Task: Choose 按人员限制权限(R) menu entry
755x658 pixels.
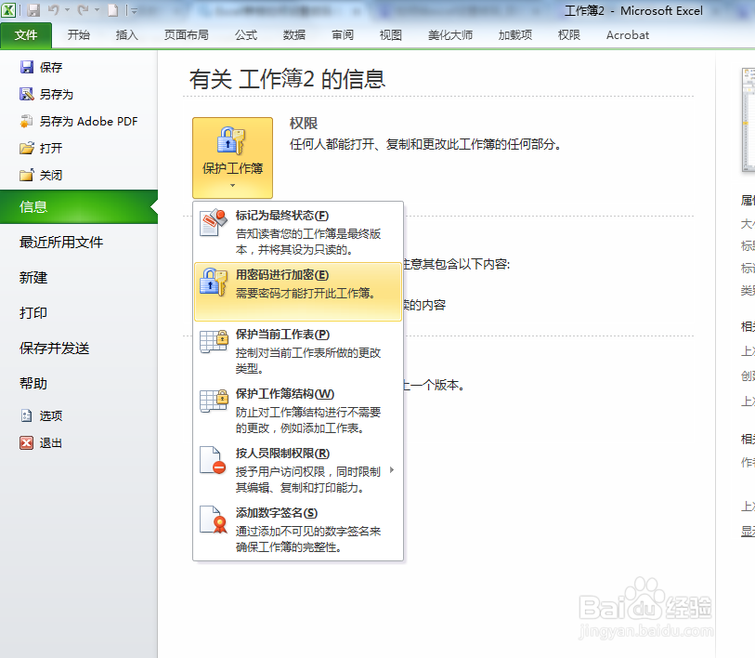Action: click(x=297, y=470)
